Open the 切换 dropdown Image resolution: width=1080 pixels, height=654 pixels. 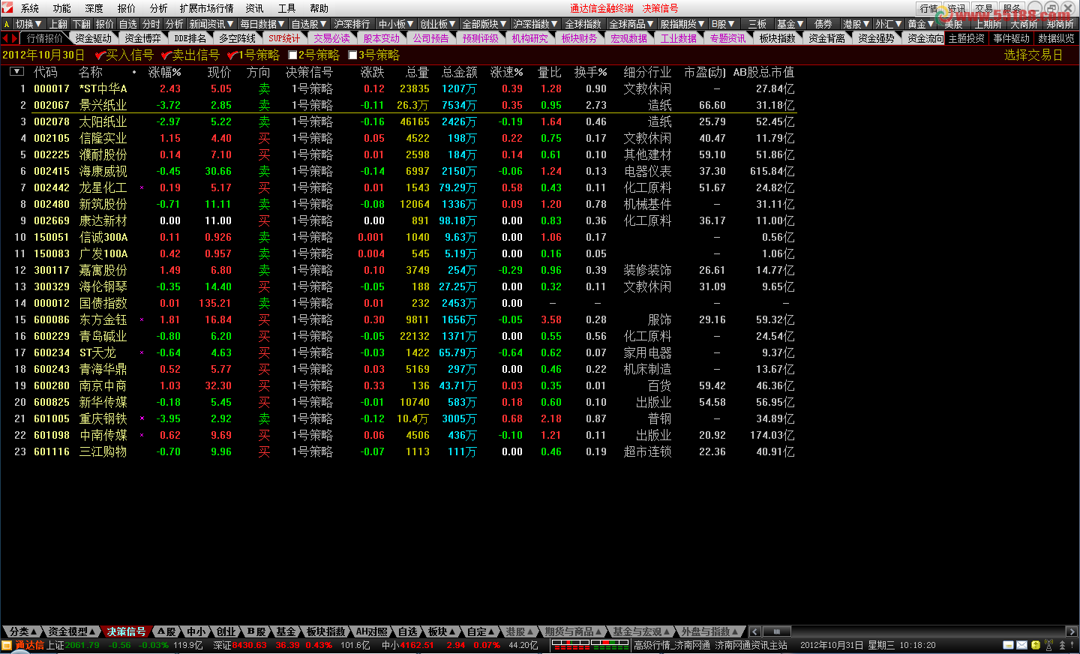pos(29,24)
